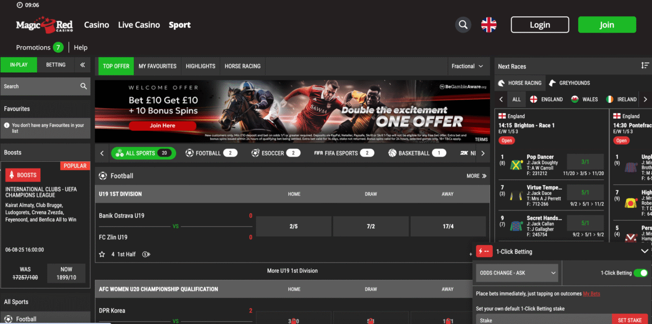Image resolution: width=652 pixels, height=324 pixels.
Task: Filter by FIFA ESPORTS in sports carousel
Action: click(344, 153)
